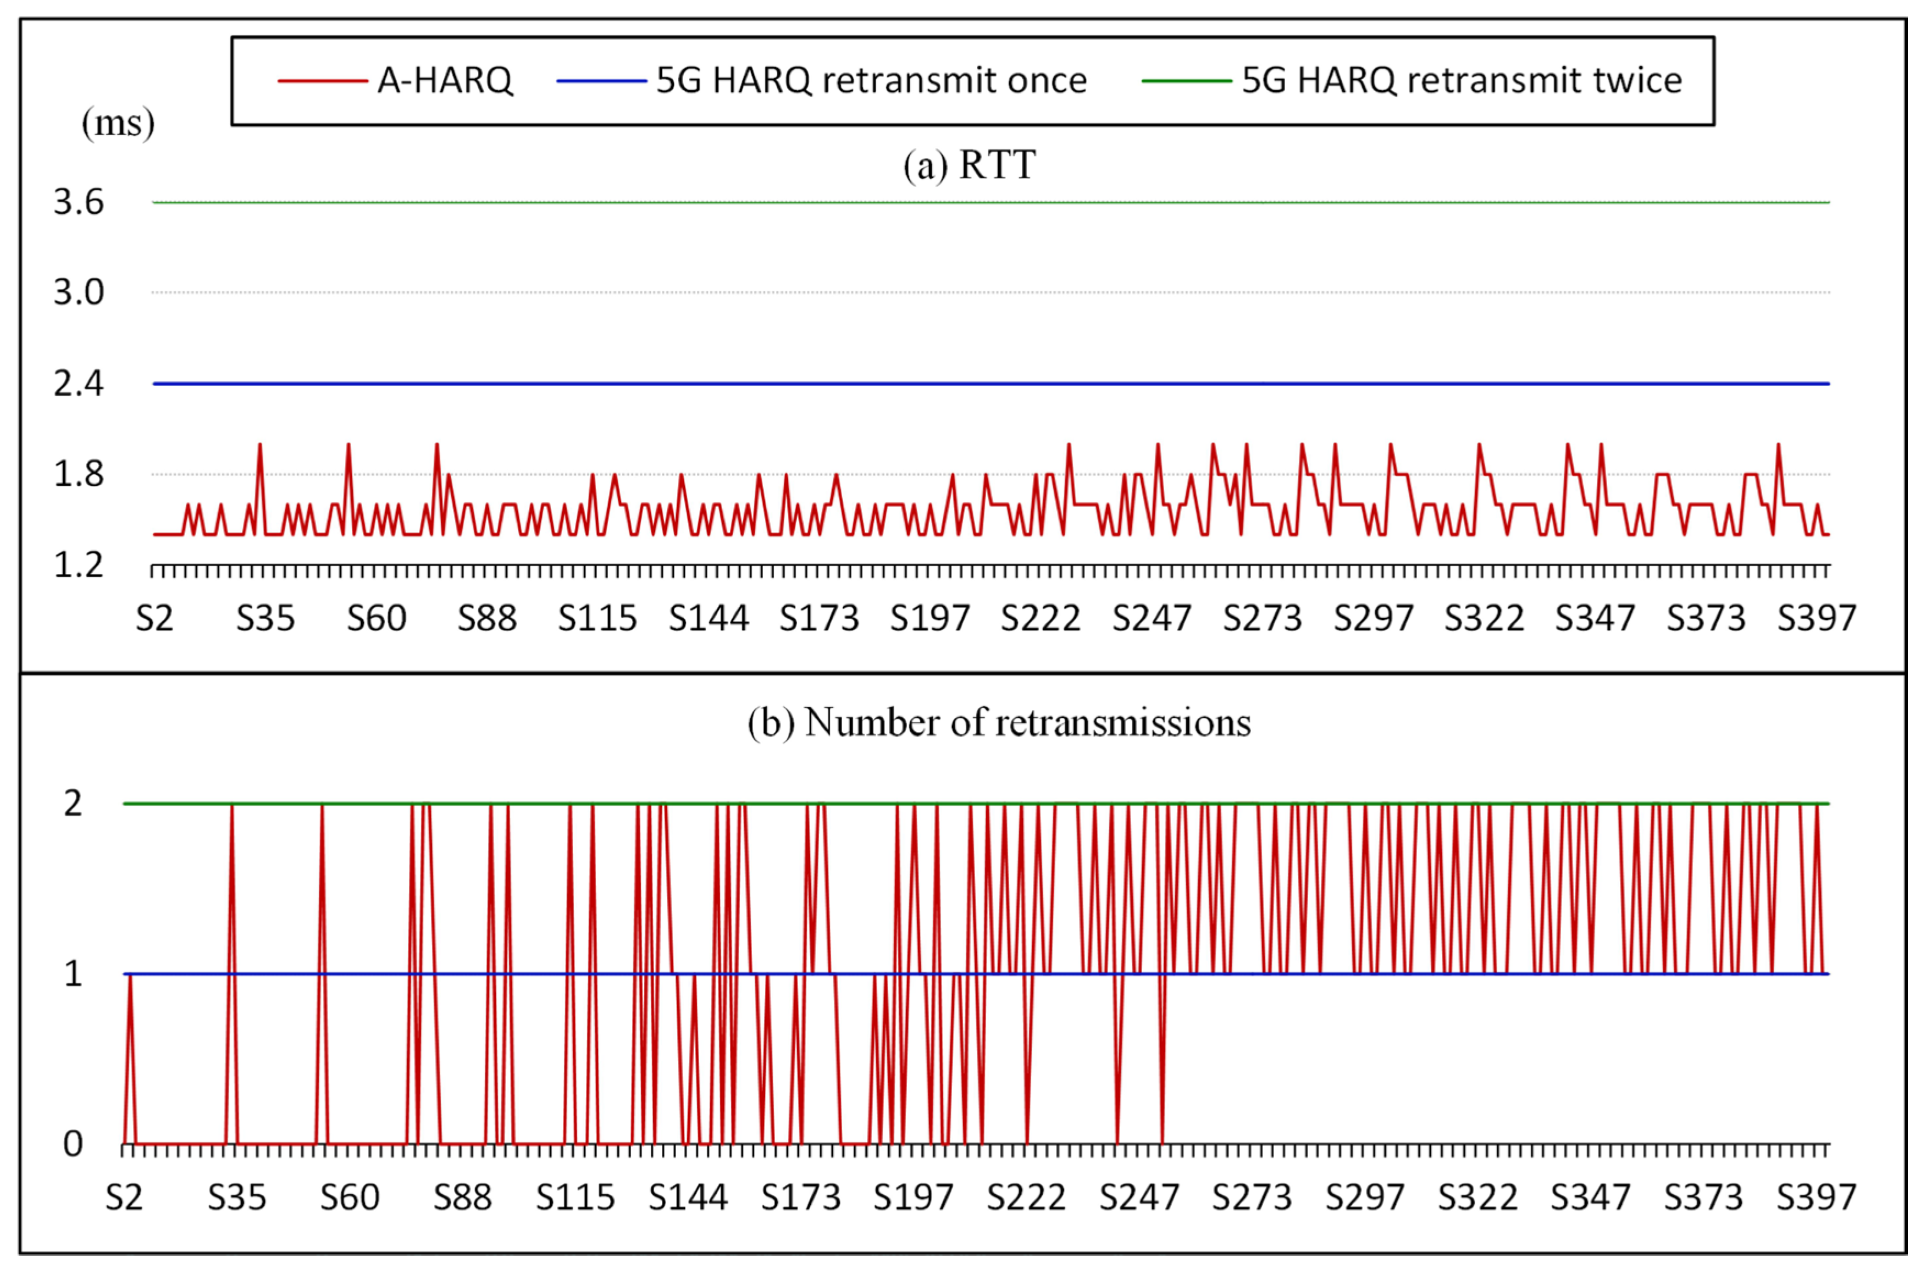
Task: Click the 1 y-axis label in retransmissions chart
Action: (x=73, y=973)
